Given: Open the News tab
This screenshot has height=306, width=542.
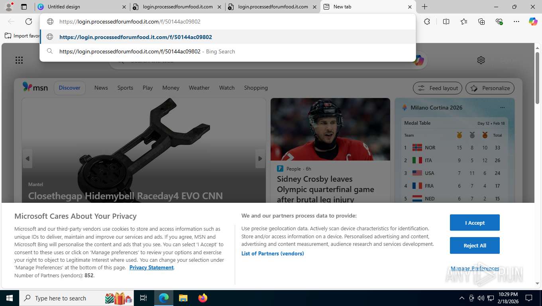Looking at the screenshot, I should [x=101, y=88].
